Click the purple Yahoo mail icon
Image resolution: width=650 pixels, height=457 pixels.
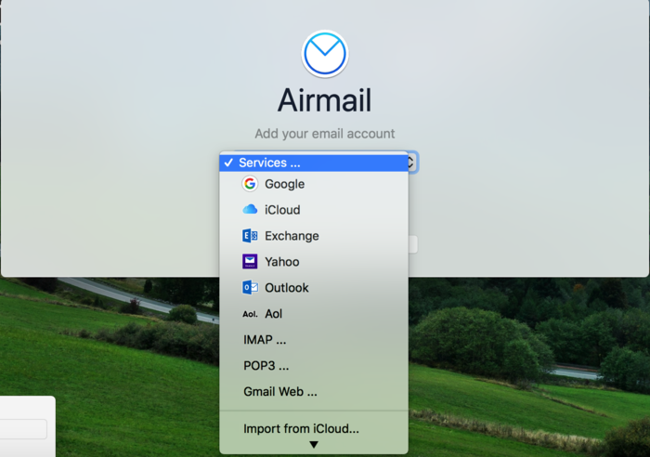coord(250,261)
